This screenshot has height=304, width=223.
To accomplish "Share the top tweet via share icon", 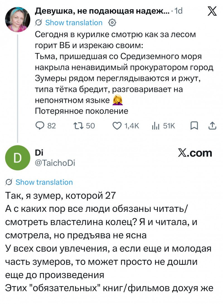I will 212,126.
